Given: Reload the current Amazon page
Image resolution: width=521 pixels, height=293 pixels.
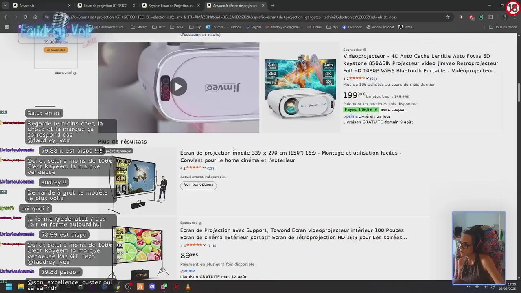Looking at the screenshot, I should [x=25, y=17].
